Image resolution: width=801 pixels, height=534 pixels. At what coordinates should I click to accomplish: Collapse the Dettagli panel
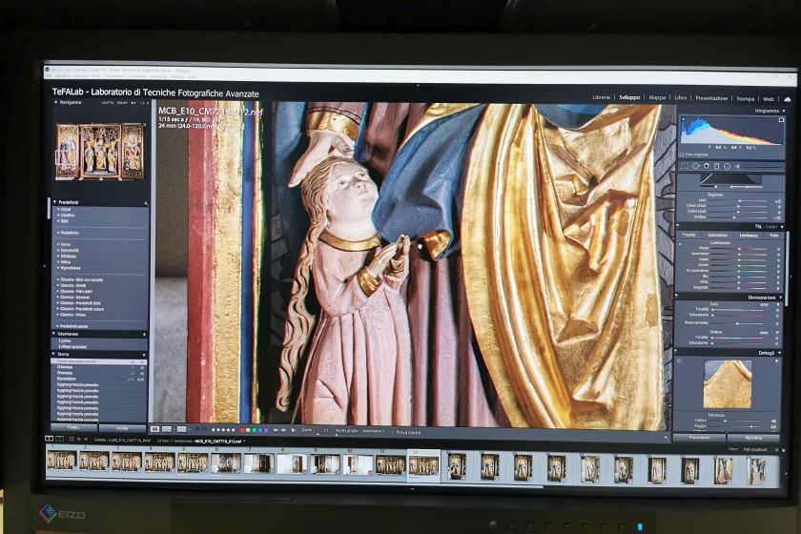tap(780, 353)
